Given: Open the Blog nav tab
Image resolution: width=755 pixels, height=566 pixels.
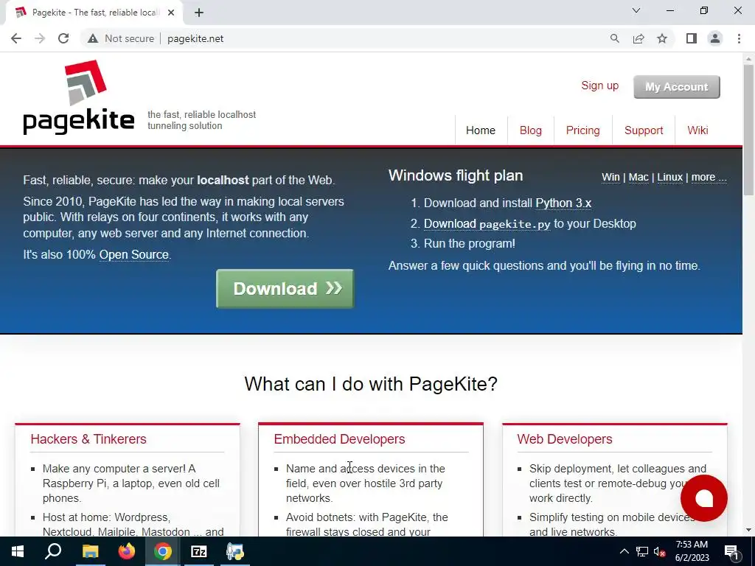Looking at the screenshot, I should (531, 130).
